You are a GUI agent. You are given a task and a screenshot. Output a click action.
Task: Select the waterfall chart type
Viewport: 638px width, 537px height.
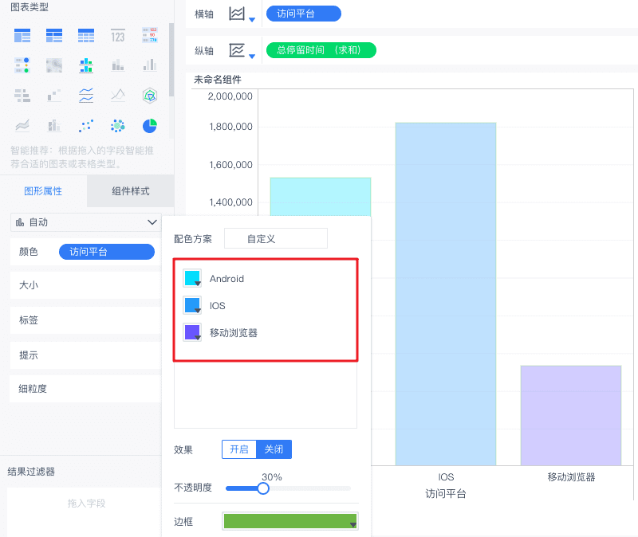(54, 96)
